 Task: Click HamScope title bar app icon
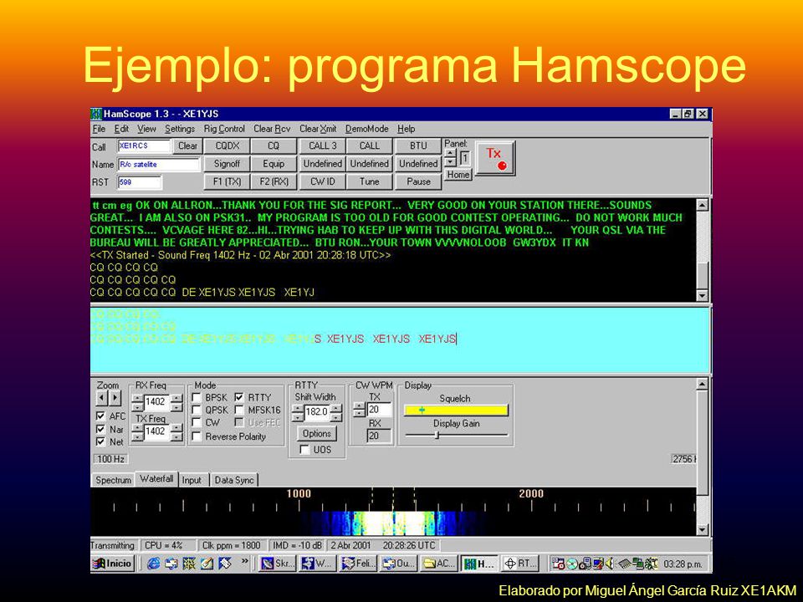[x=96, y=114]
